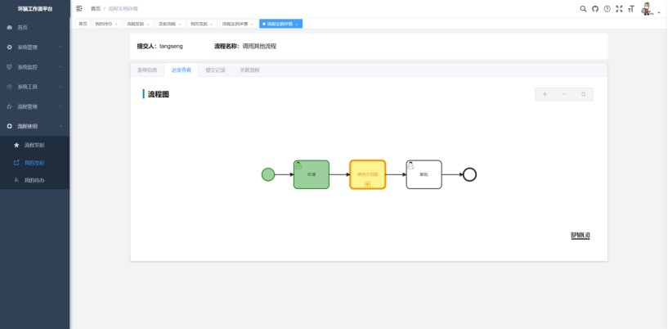668x329 pixels.
Task: Open the font size icon in header
Action: [631, 8]
